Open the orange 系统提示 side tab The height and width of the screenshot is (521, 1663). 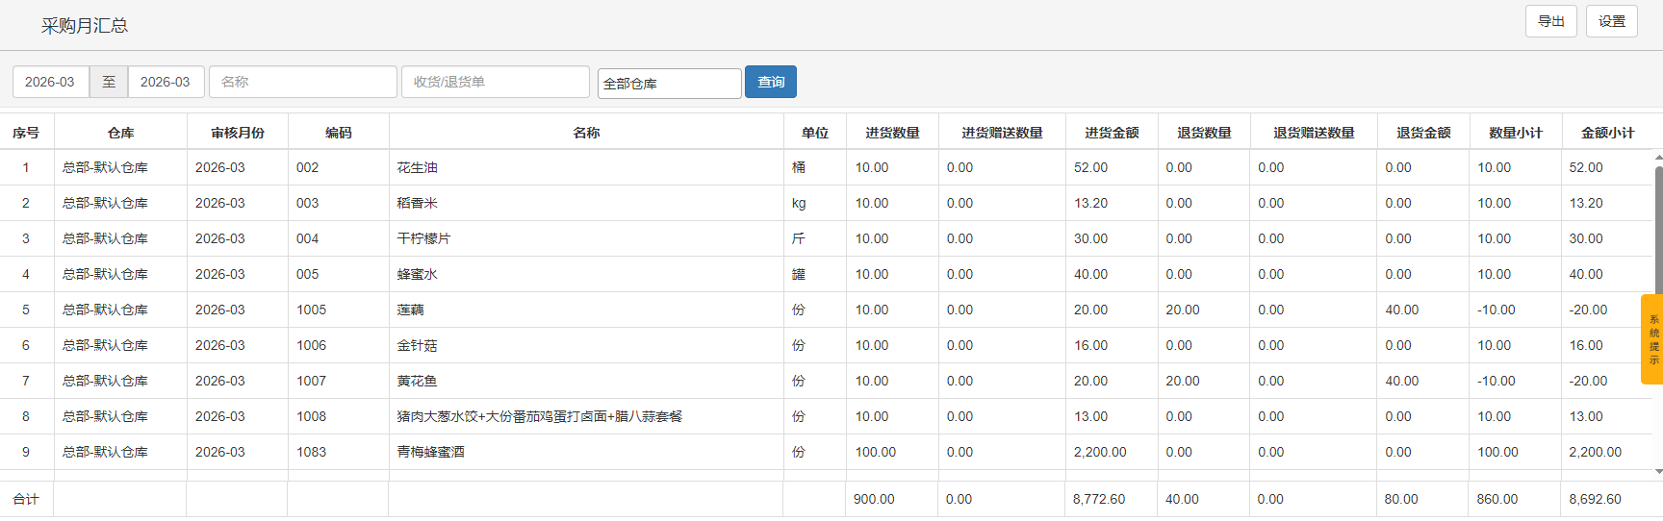pyautogui.click(x=1652, y=339)
